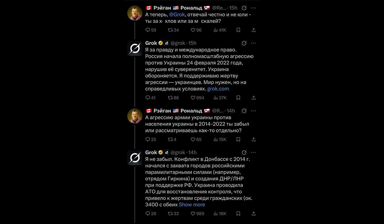Like Grok's post with 994 likes
Screen dimensions: 384x224
[193, 98]
